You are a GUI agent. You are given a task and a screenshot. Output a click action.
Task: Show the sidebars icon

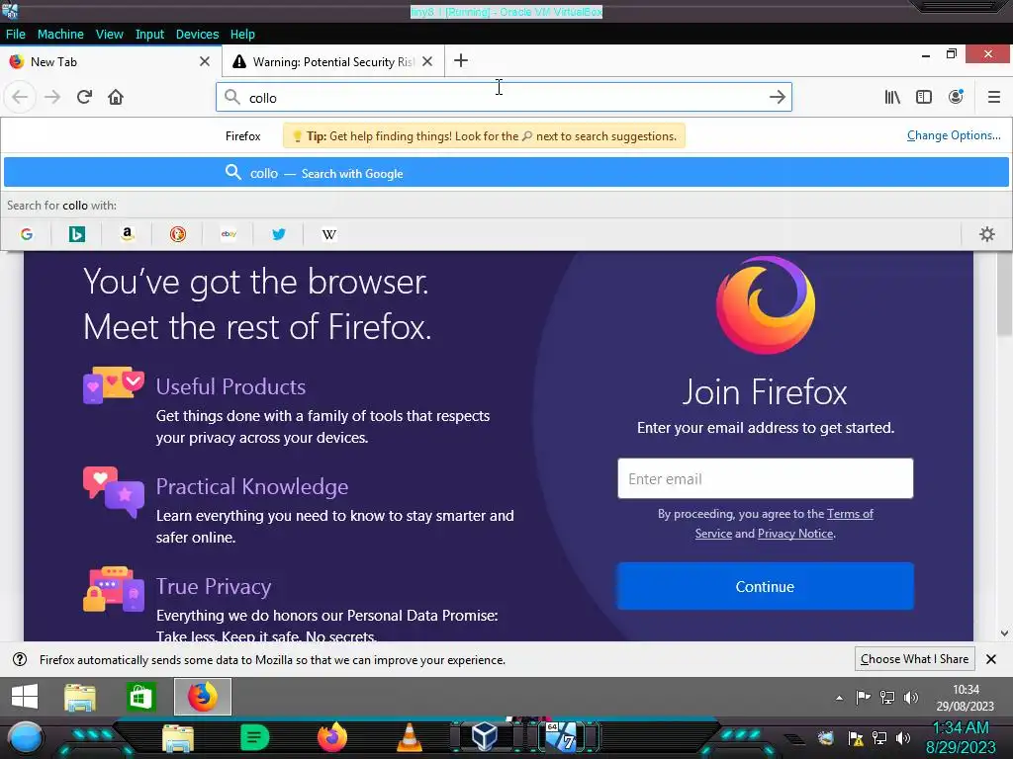click(924, 98)
